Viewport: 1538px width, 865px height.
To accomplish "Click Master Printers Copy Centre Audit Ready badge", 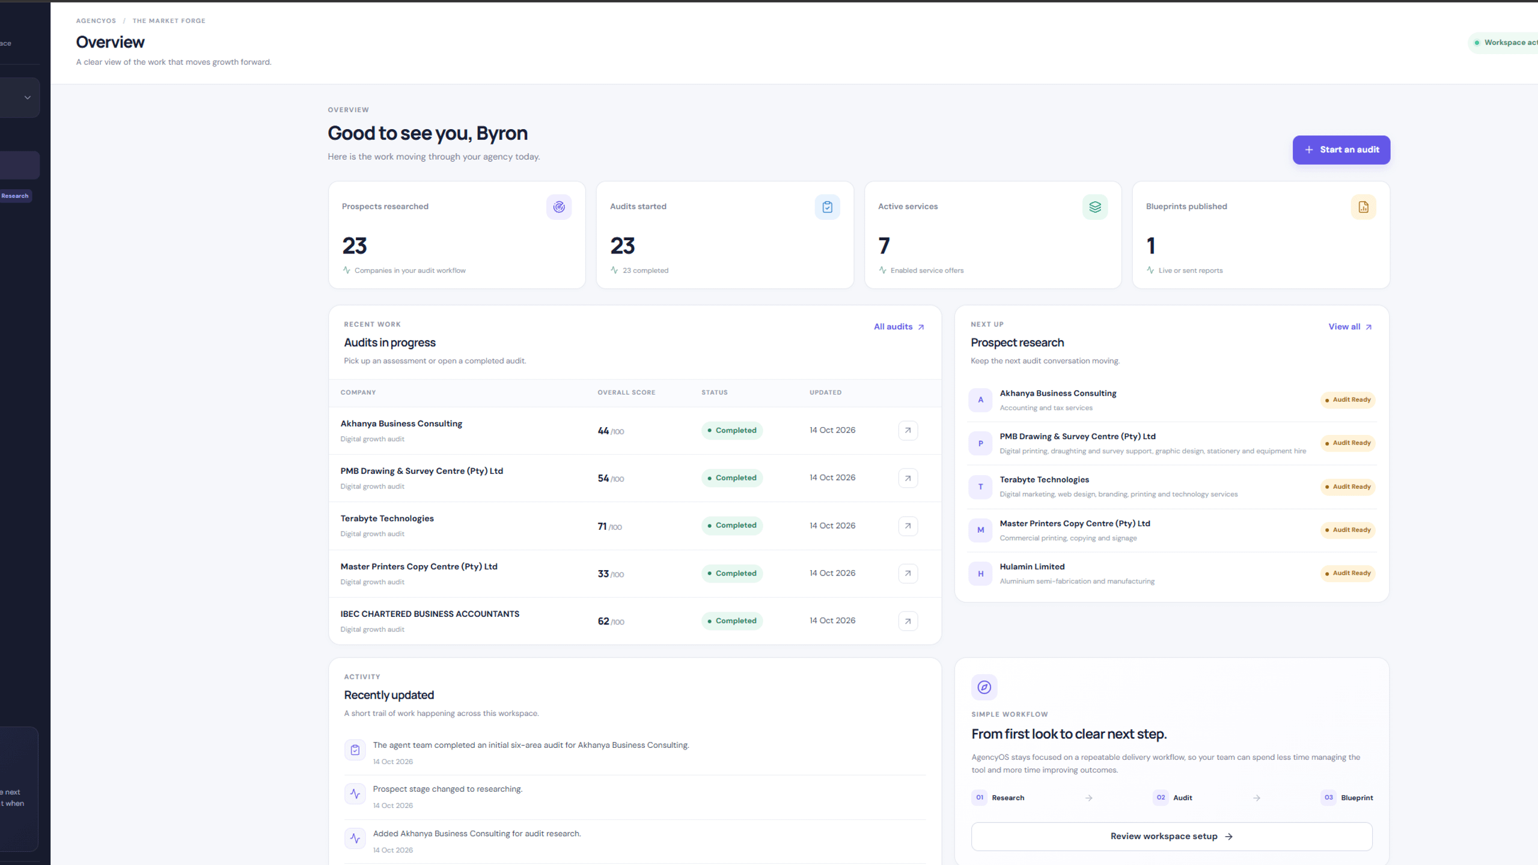I will point(1347,530).
